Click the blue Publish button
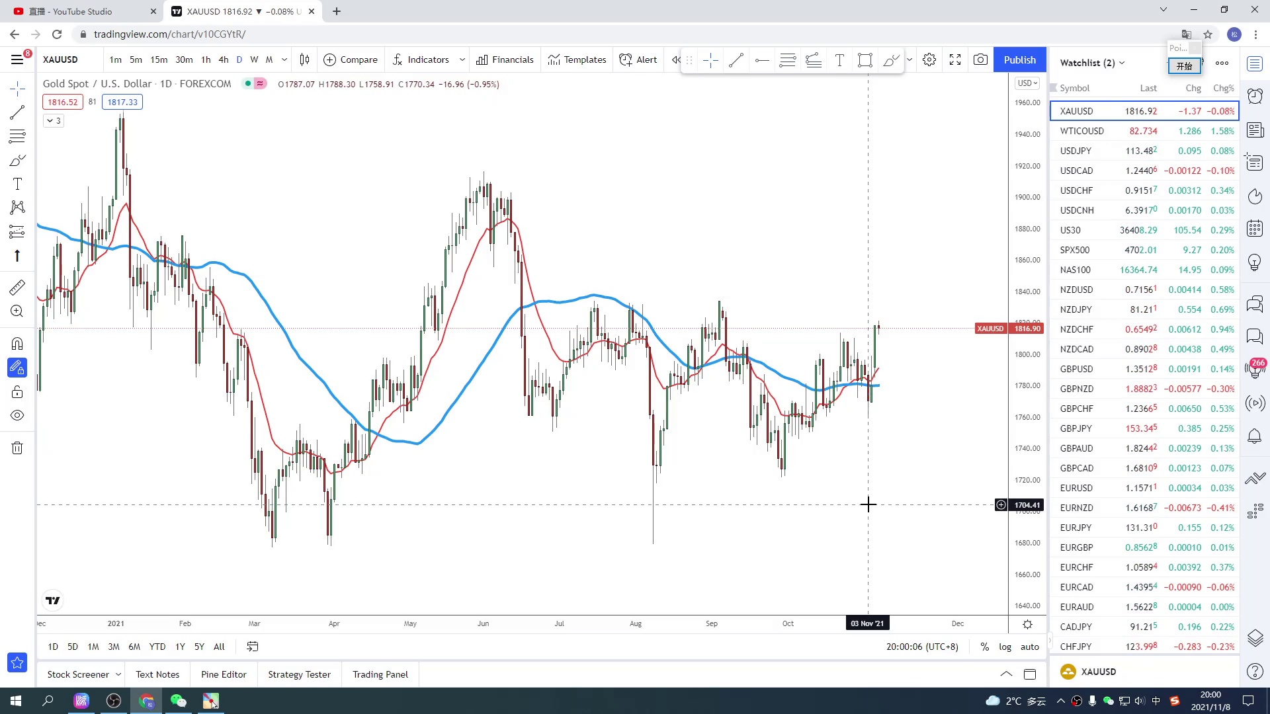The width and height of the screenshot is (1270, 714). pyautogui.click(x=1019, y=59)
